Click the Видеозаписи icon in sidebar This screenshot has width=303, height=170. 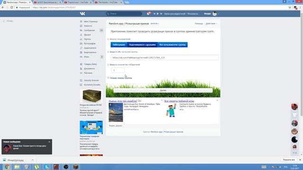coord(81,52)
